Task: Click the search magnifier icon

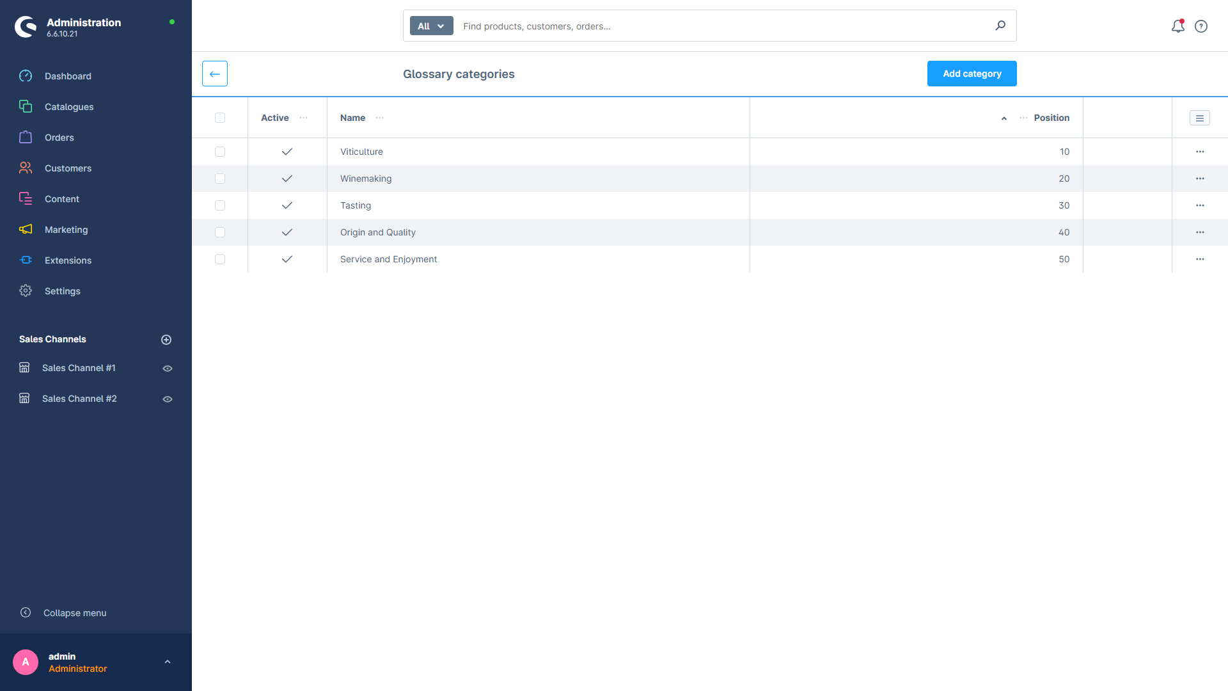Action: 1000,26
